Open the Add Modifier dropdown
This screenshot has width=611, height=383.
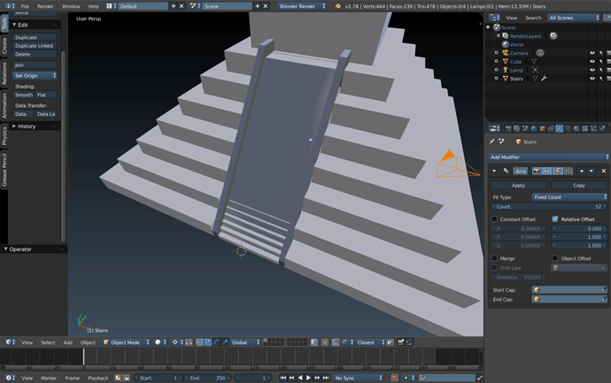click(x=549, y=157)
